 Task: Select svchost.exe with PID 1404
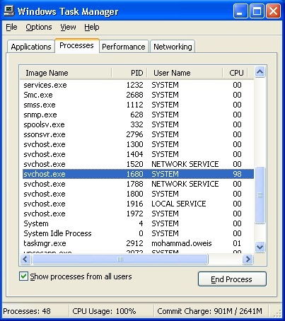138,154
